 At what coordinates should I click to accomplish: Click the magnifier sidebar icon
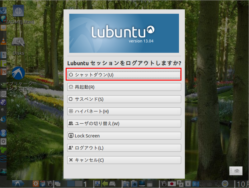click(3, 111)
